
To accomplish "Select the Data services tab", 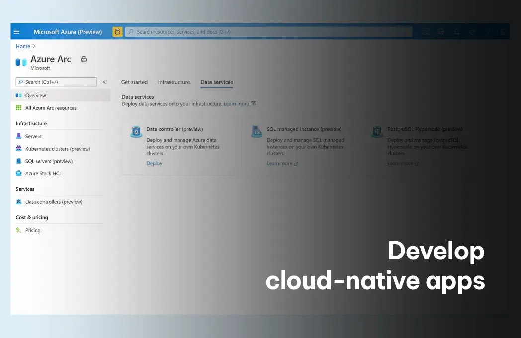I will pyautogui.click(x=216, y=82).
